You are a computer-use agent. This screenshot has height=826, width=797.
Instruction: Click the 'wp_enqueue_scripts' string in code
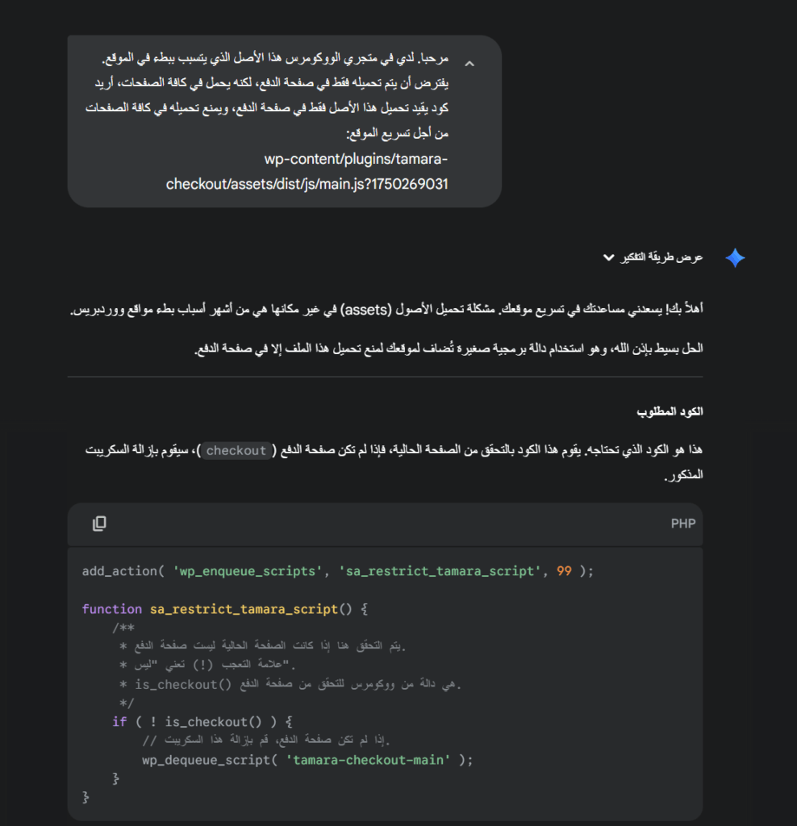[x=247, y=571]
